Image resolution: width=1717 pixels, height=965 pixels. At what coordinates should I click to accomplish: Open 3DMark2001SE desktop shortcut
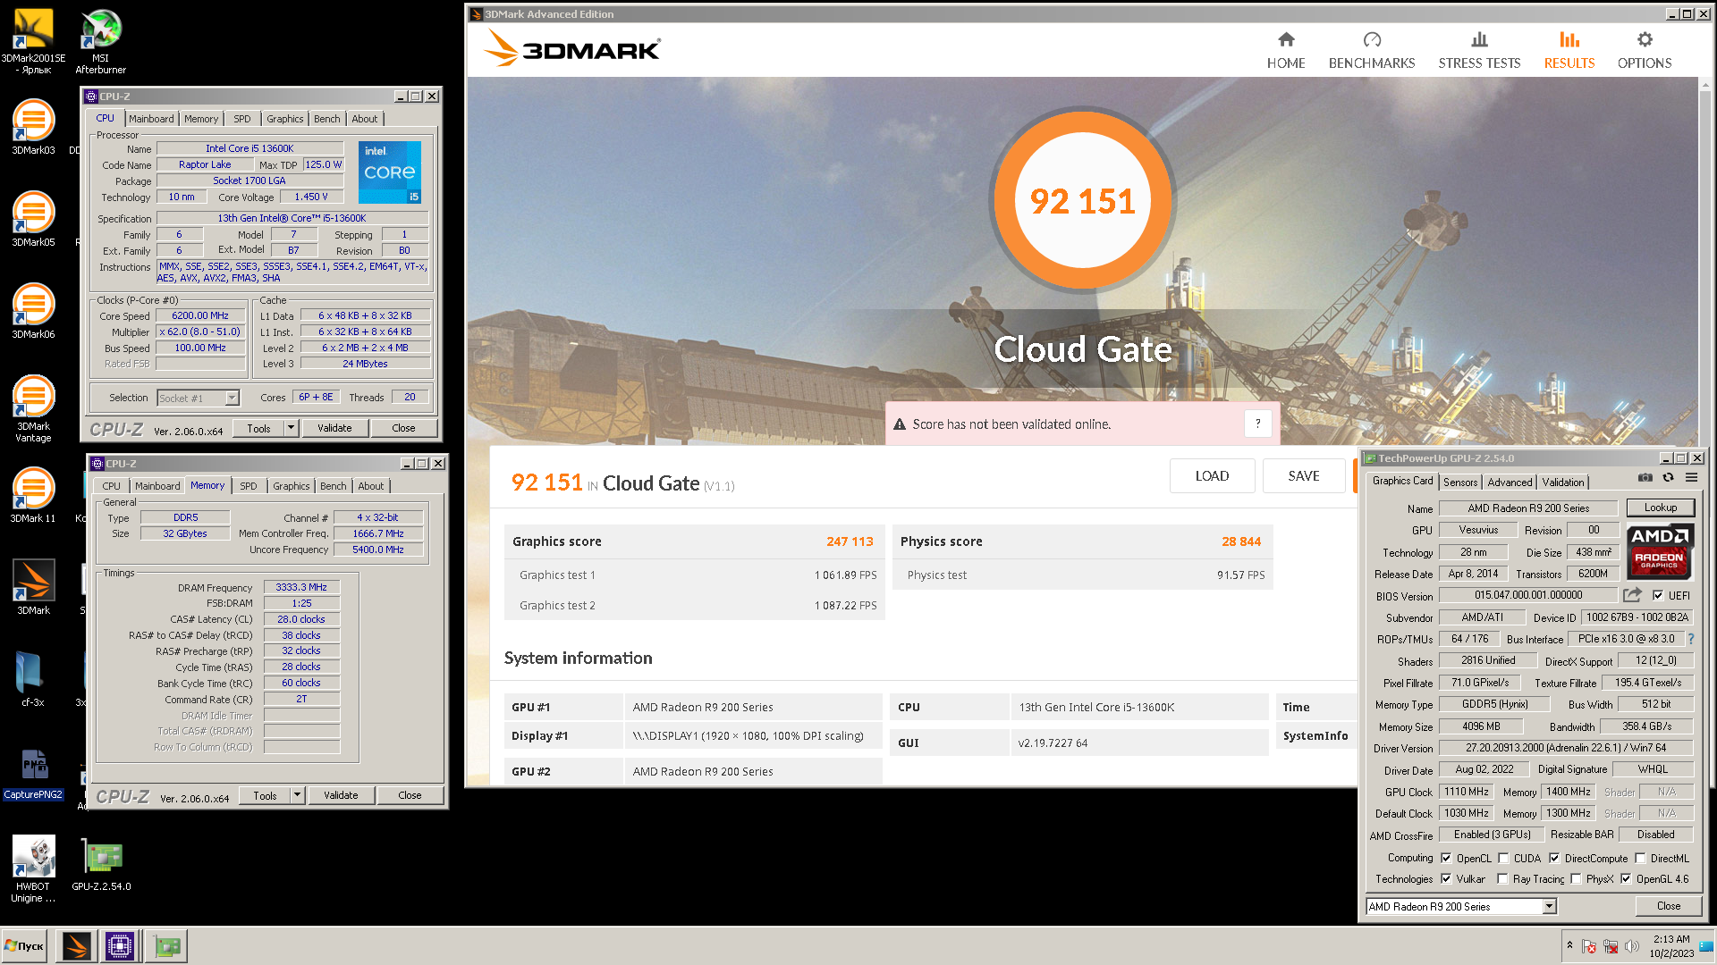point(33,42)
